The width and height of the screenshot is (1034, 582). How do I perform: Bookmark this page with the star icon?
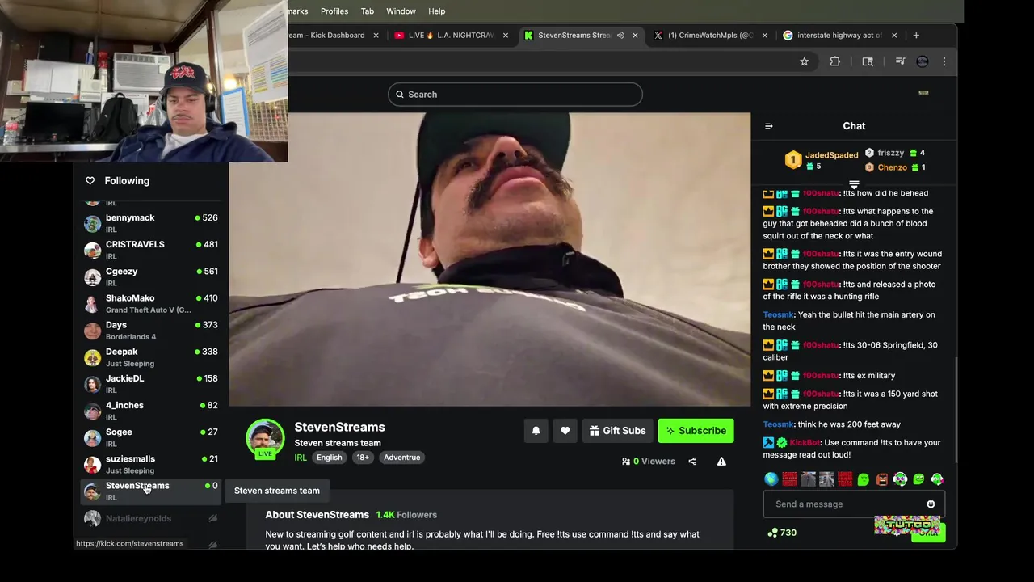805,61
